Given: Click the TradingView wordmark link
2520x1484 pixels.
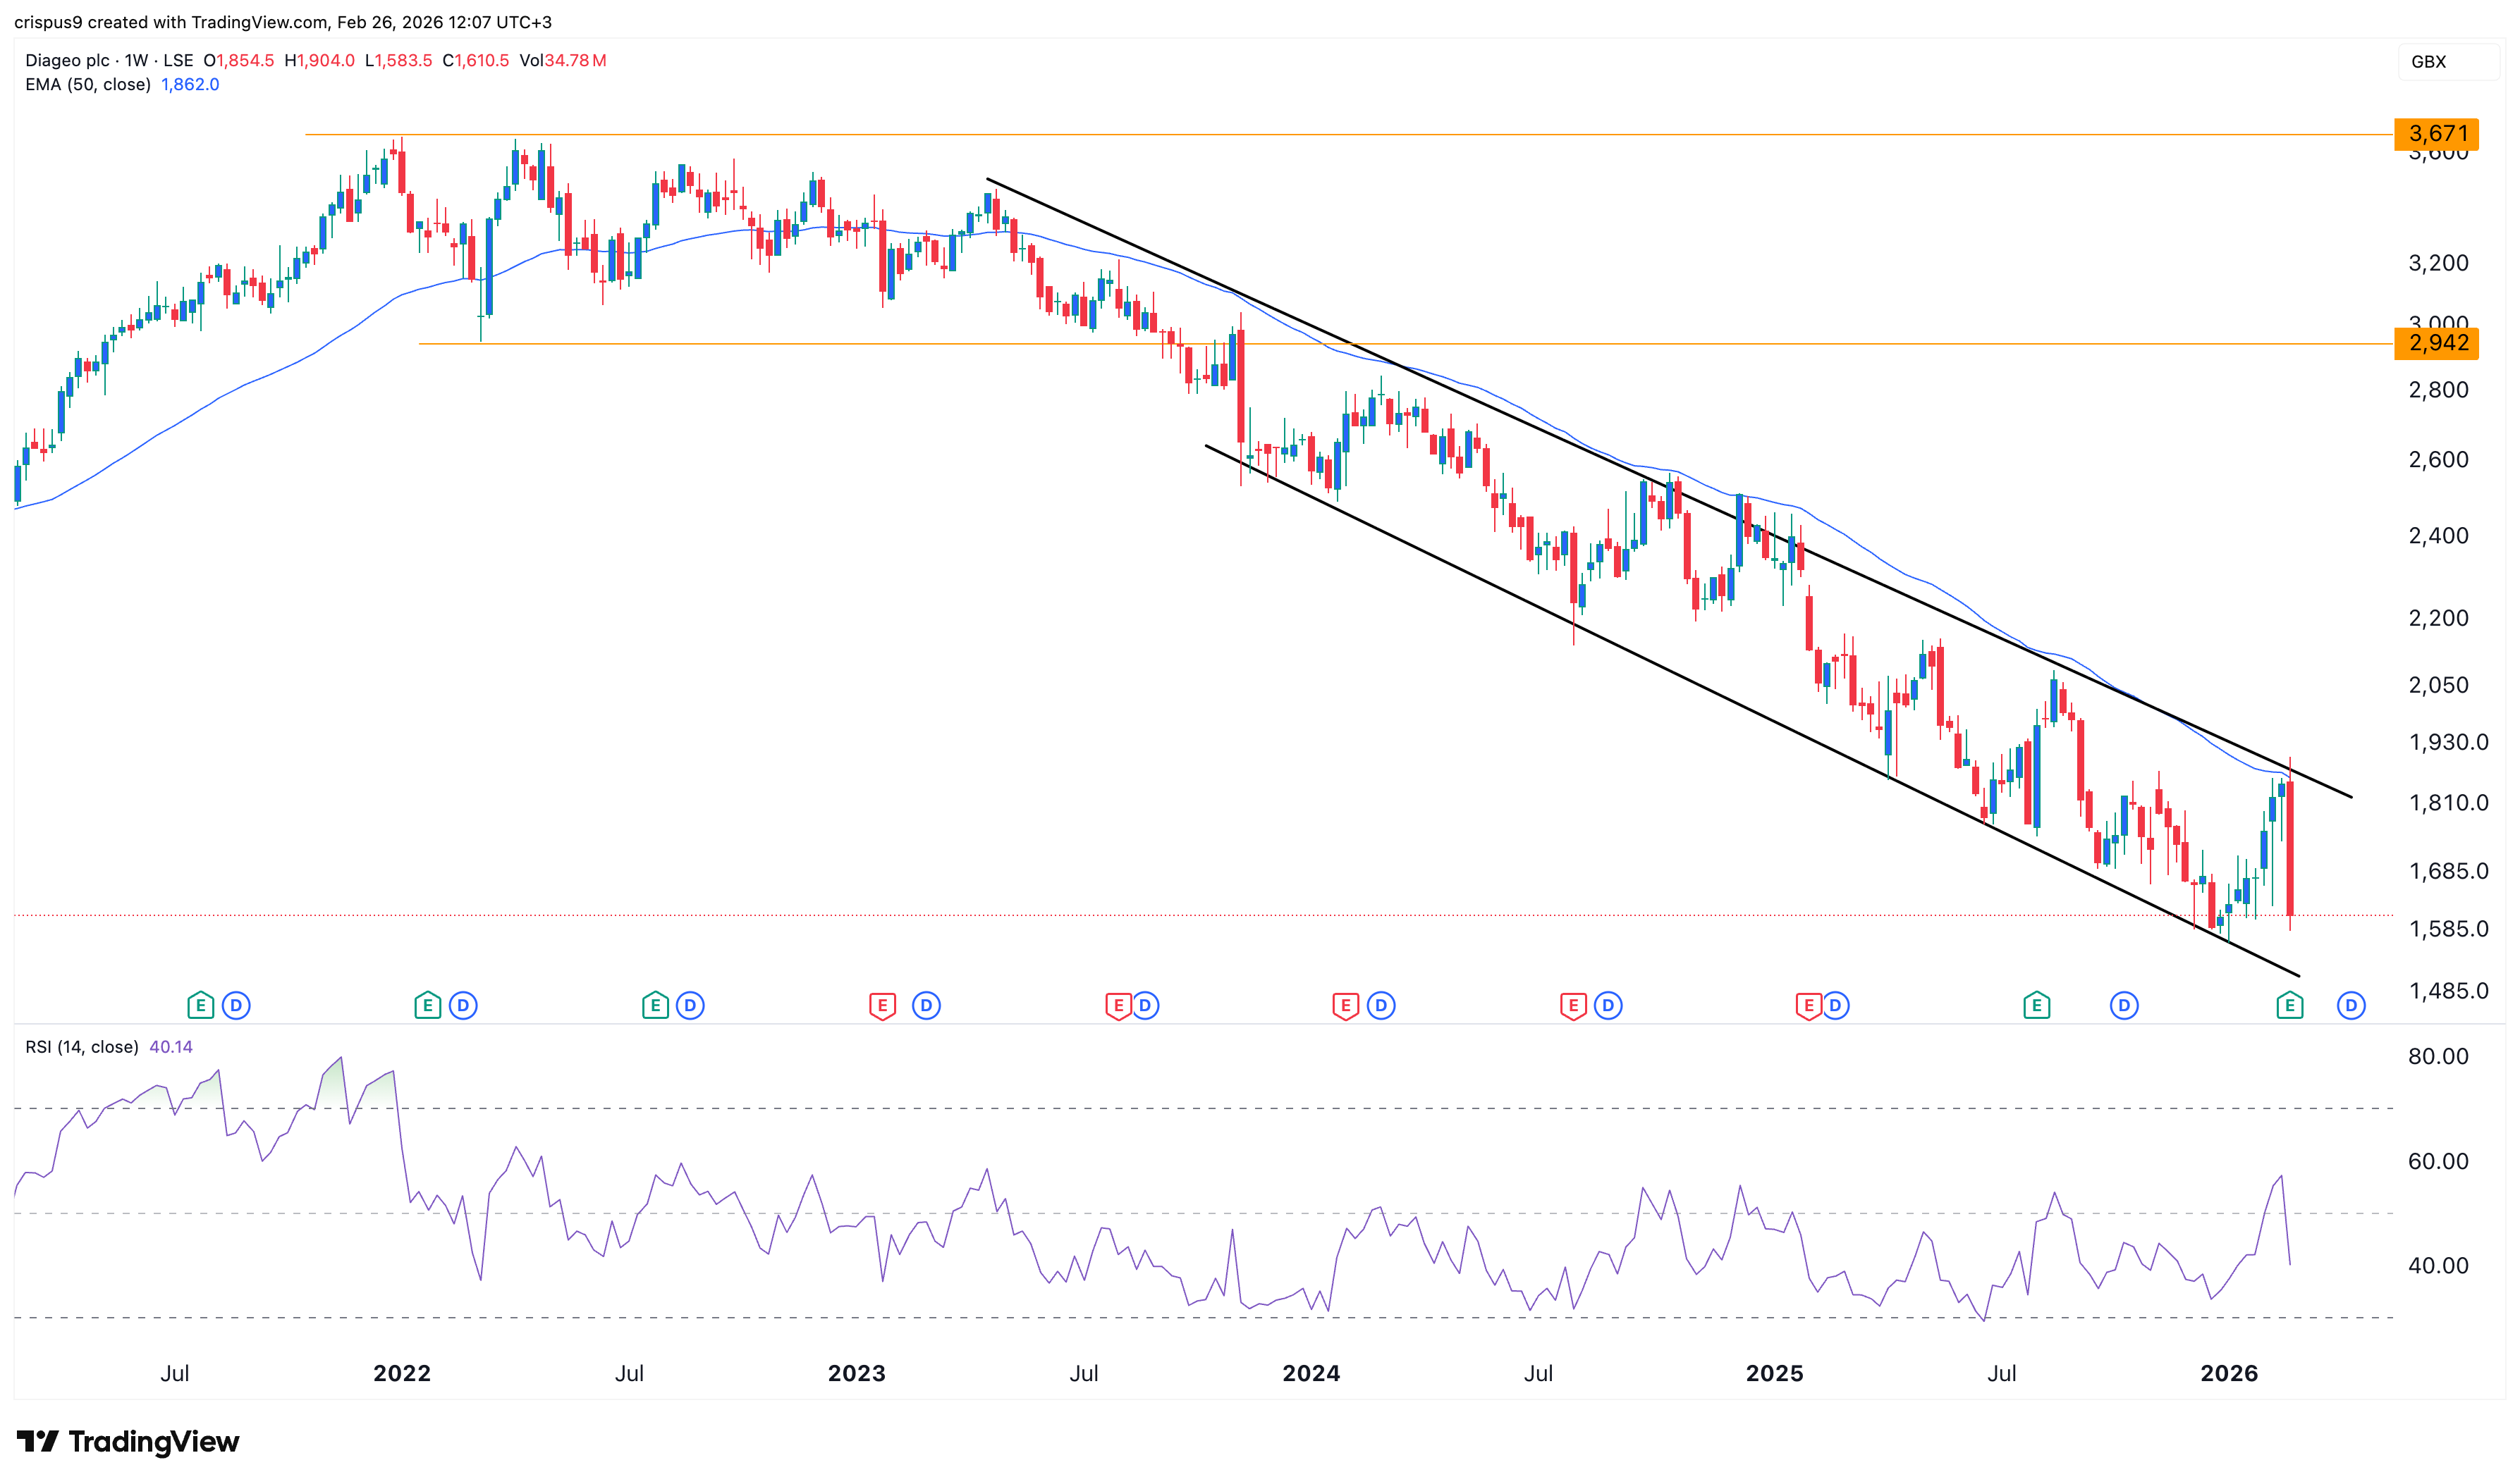Looking at the screenshot, I should click(154, 1441).
